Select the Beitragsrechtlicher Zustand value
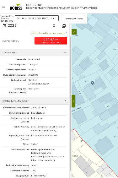The width and height of the screenshot is (118, 178). click(x=36, y=118)
